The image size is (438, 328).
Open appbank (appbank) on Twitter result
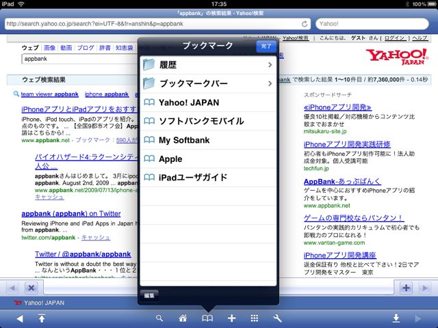(71, 214)
